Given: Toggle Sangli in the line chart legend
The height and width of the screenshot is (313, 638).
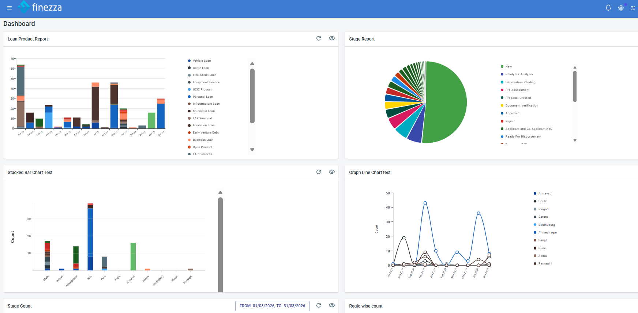Looking at the screenshot, I should 541,240.
